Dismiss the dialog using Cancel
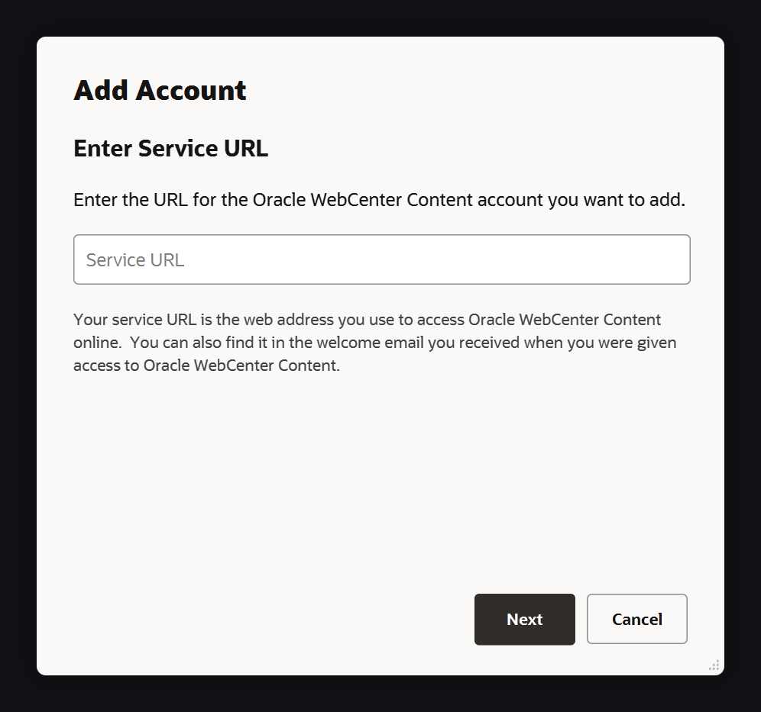The image size is (761, 712). tap(636, 619)
